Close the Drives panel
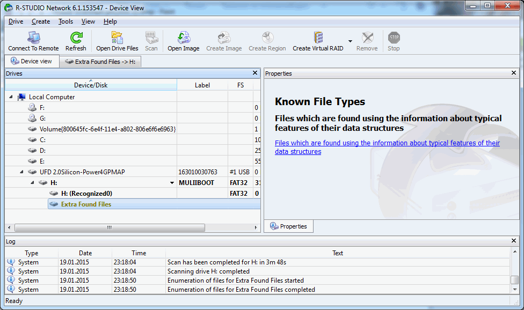This screenshot has height=310, width=524. 255,73
